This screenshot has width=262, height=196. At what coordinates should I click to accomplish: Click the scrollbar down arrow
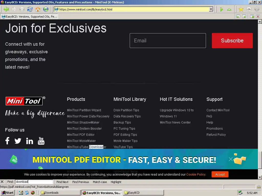[260, 177]
